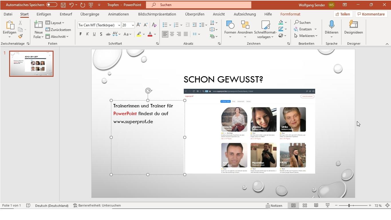Decrease list indent level
Screen dimensions: 391x220
(188, 25)
